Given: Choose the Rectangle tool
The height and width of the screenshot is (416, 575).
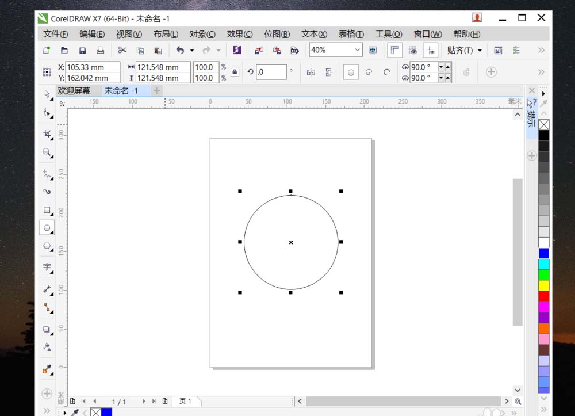Looking at the screenshot, I should (47, 210).
